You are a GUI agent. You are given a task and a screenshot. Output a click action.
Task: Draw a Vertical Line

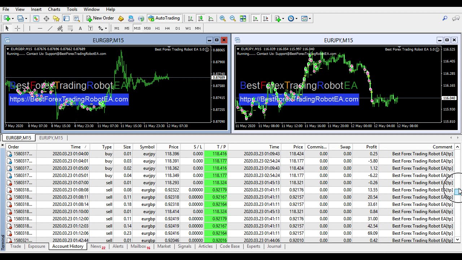(30, 28)
